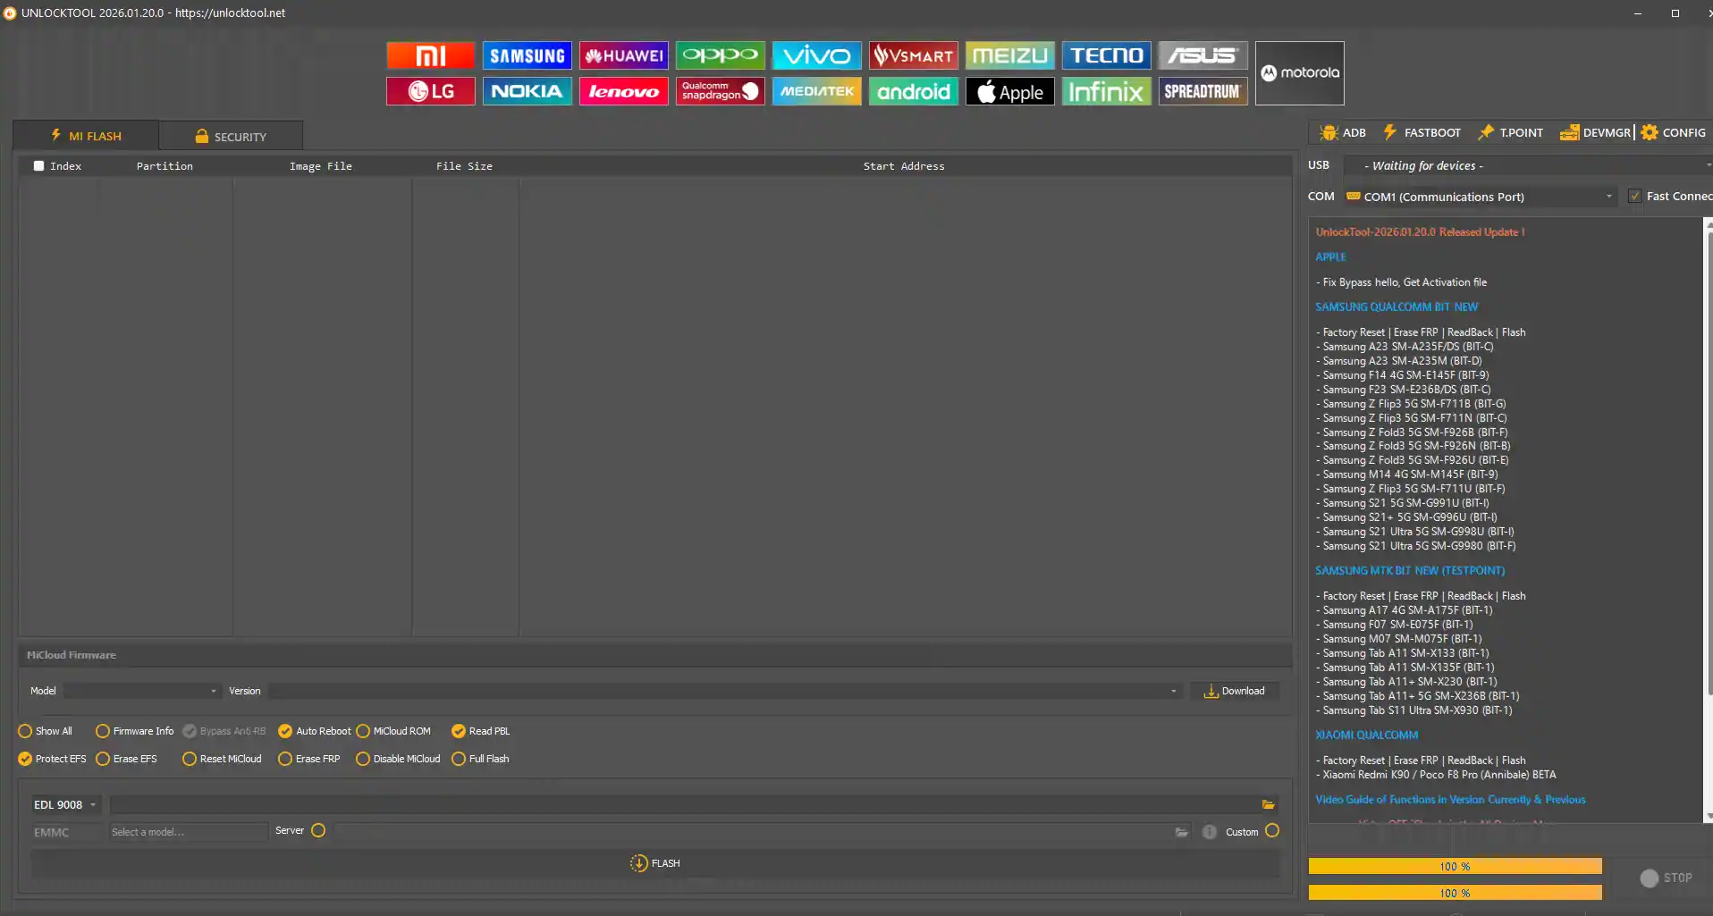Viewport: 1713px width, 916px height.
Task: Check the Index select-all checkbox
Action: (38, 166)
